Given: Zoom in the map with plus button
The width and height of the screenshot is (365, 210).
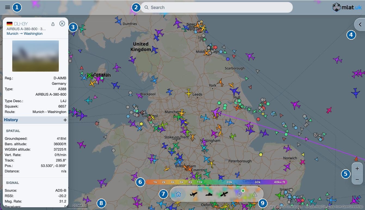Looking at the screenshot, I should point(357,169).
